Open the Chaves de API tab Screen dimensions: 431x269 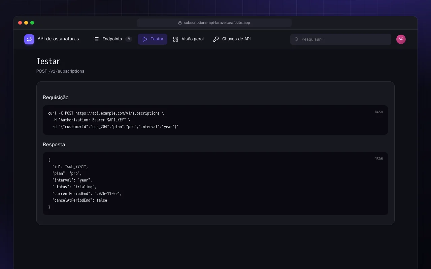pos(232,39)
